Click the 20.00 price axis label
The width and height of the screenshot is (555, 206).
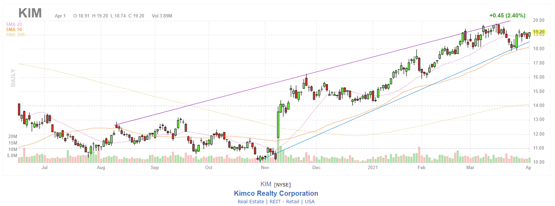click(539, 20)
